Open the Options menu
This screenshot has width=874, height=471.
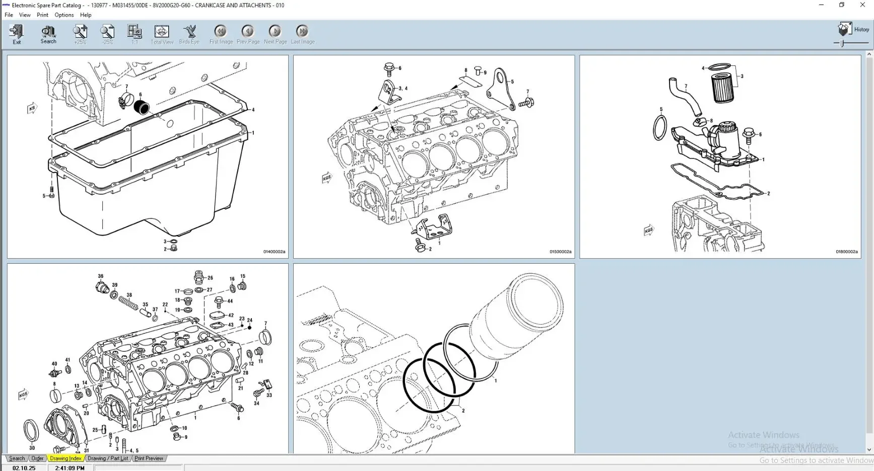tap(64, 15)
